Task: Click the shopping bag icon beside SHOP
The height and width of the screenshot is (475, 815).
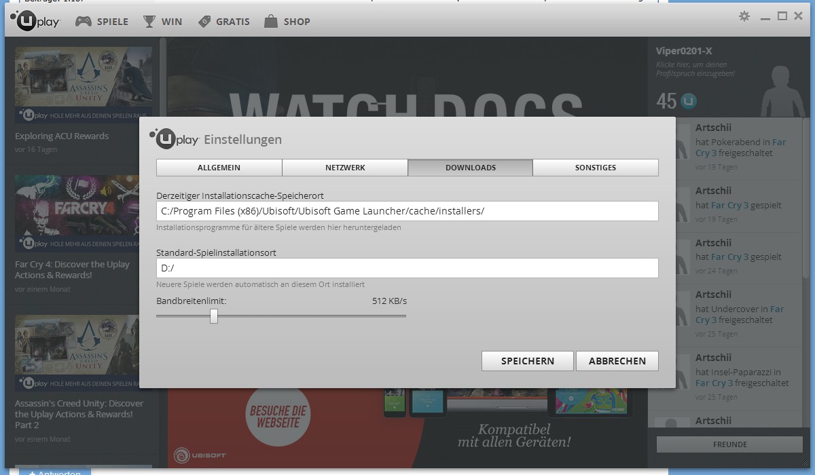Action: (271, 22)
